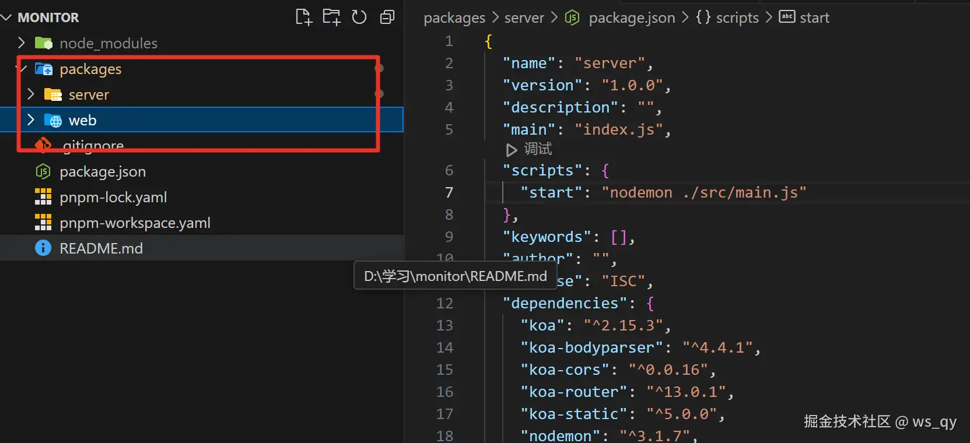Click the "start" key on line 7
This screenshot has width=970, height=443.
(x=551, y=192)
